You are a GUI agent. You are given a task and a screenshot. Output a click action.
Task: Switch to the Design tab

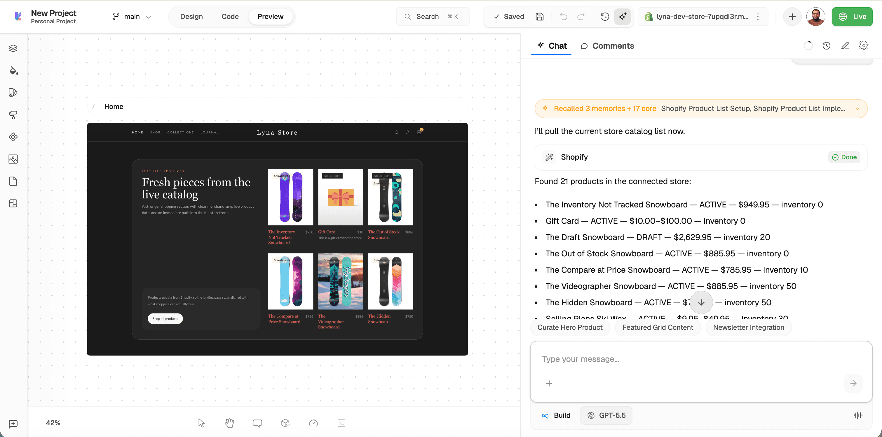tap(191, 16)
